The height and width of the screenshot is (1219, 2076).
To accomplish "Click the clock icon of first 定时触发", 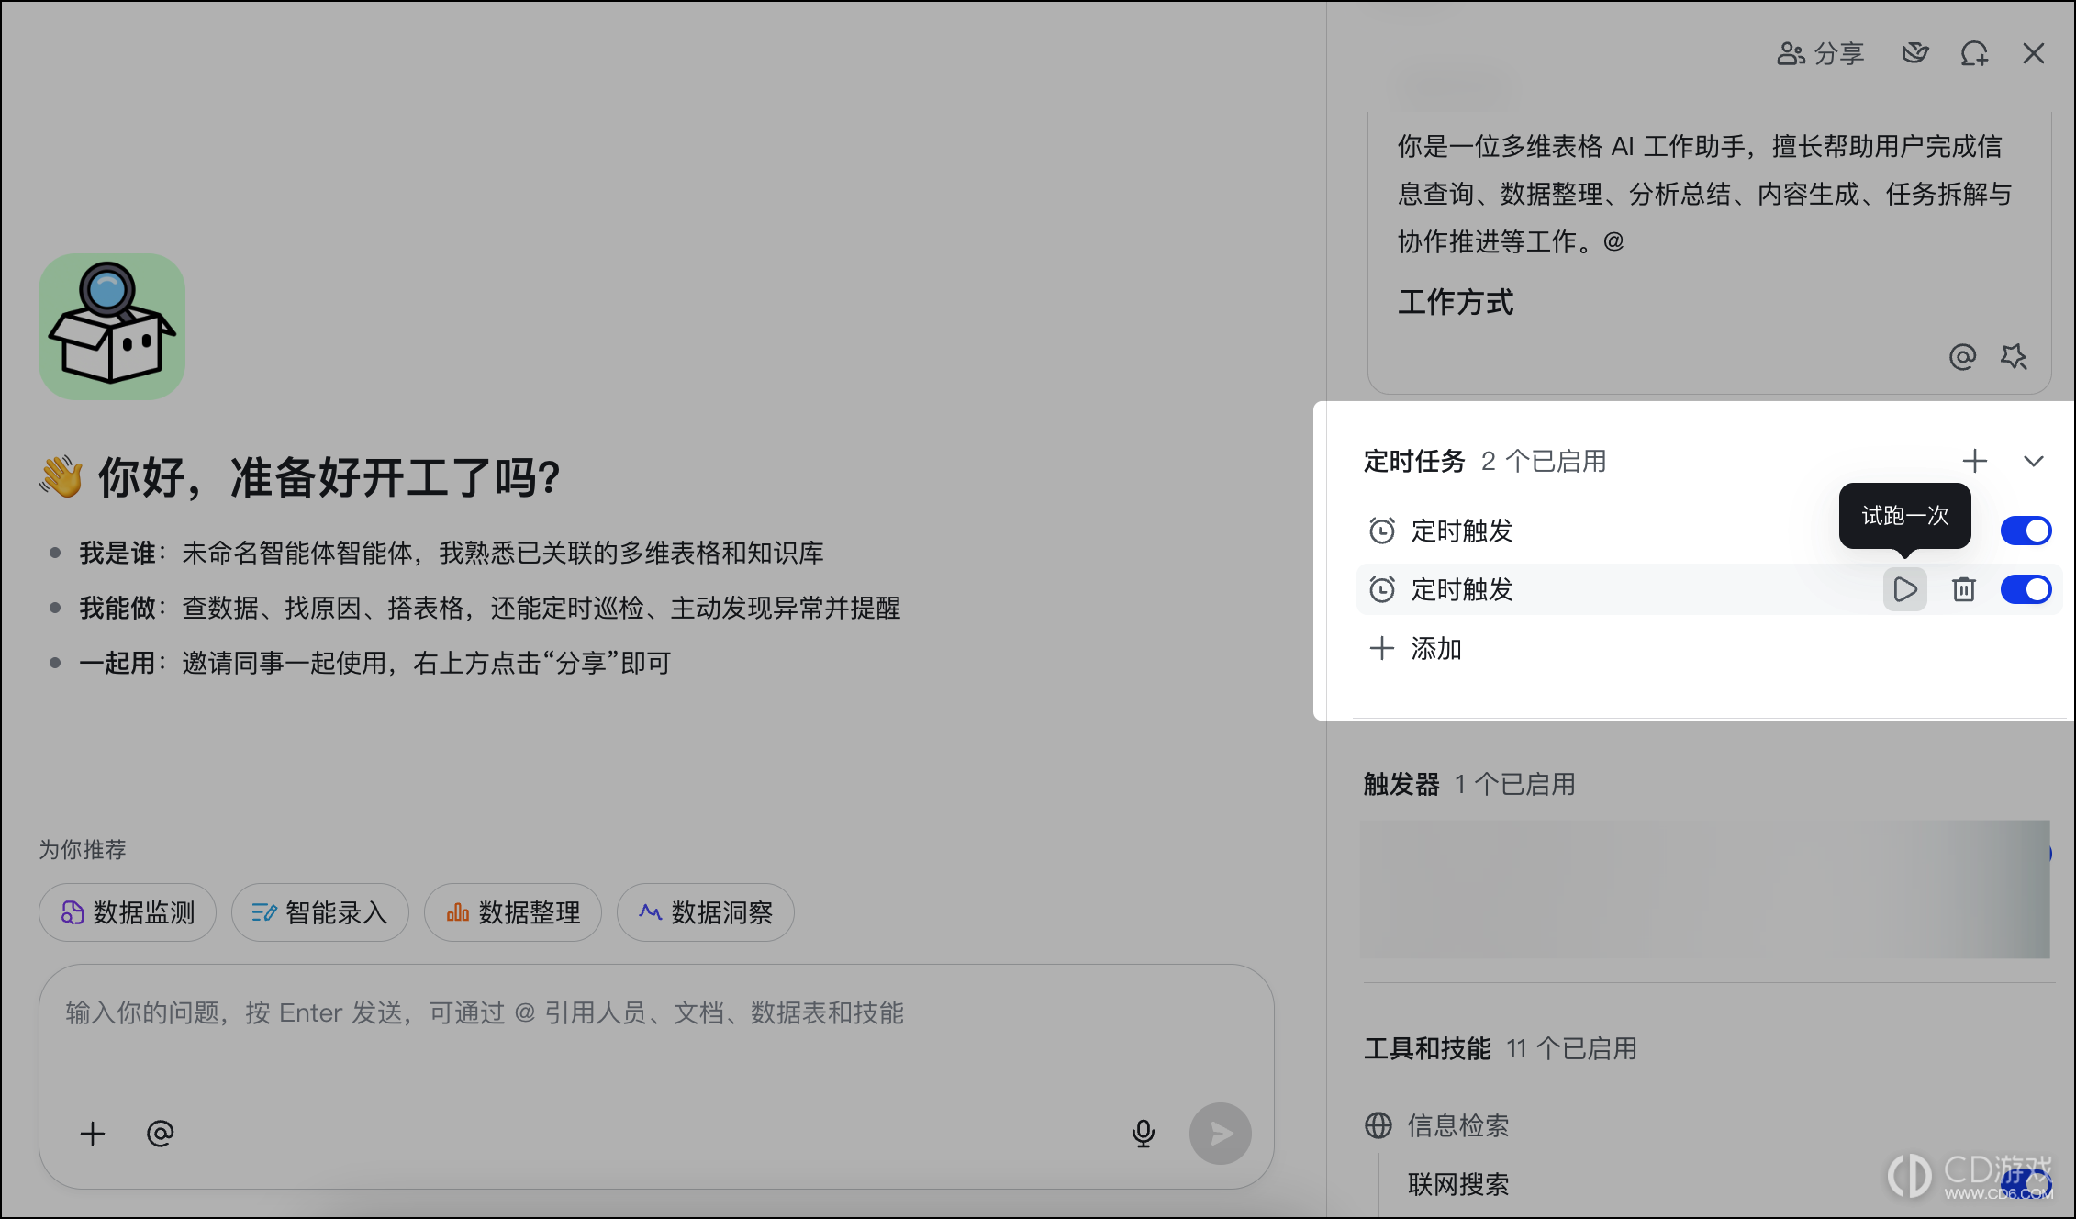I will point(1382,531).
